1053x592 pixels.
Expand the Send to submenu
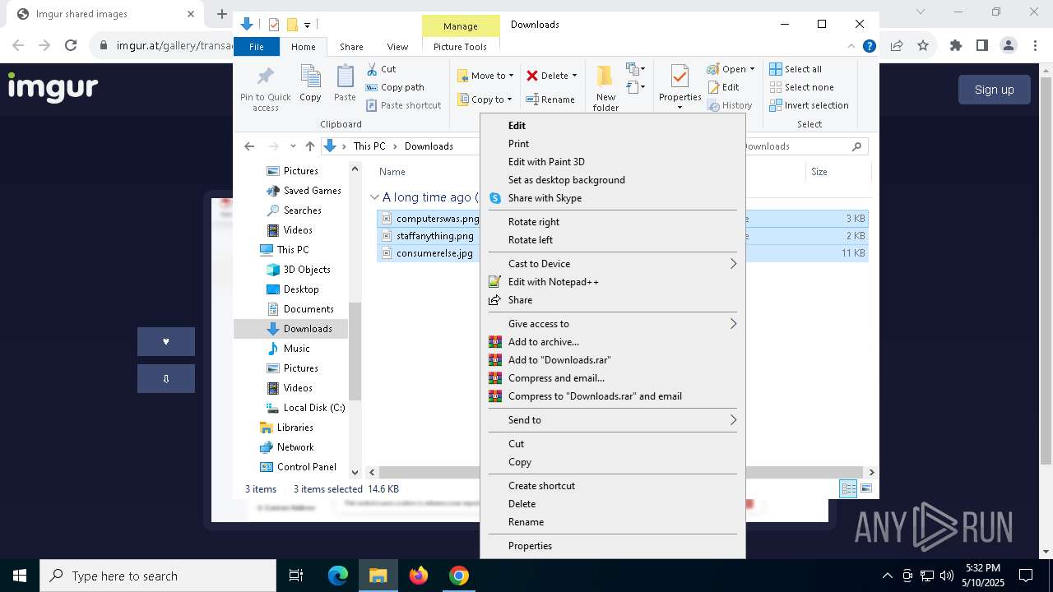coord(612,420)
